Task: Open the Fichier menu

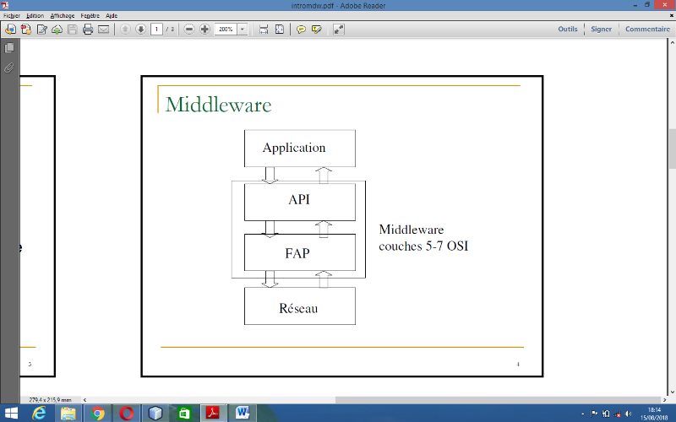Action: pyautogui.click(x=12, y=15)
